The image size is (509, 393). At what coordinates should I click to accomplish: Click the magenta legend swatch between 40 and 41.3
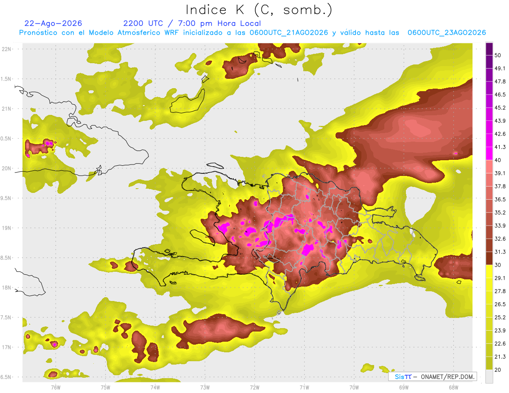pos(489,153)
